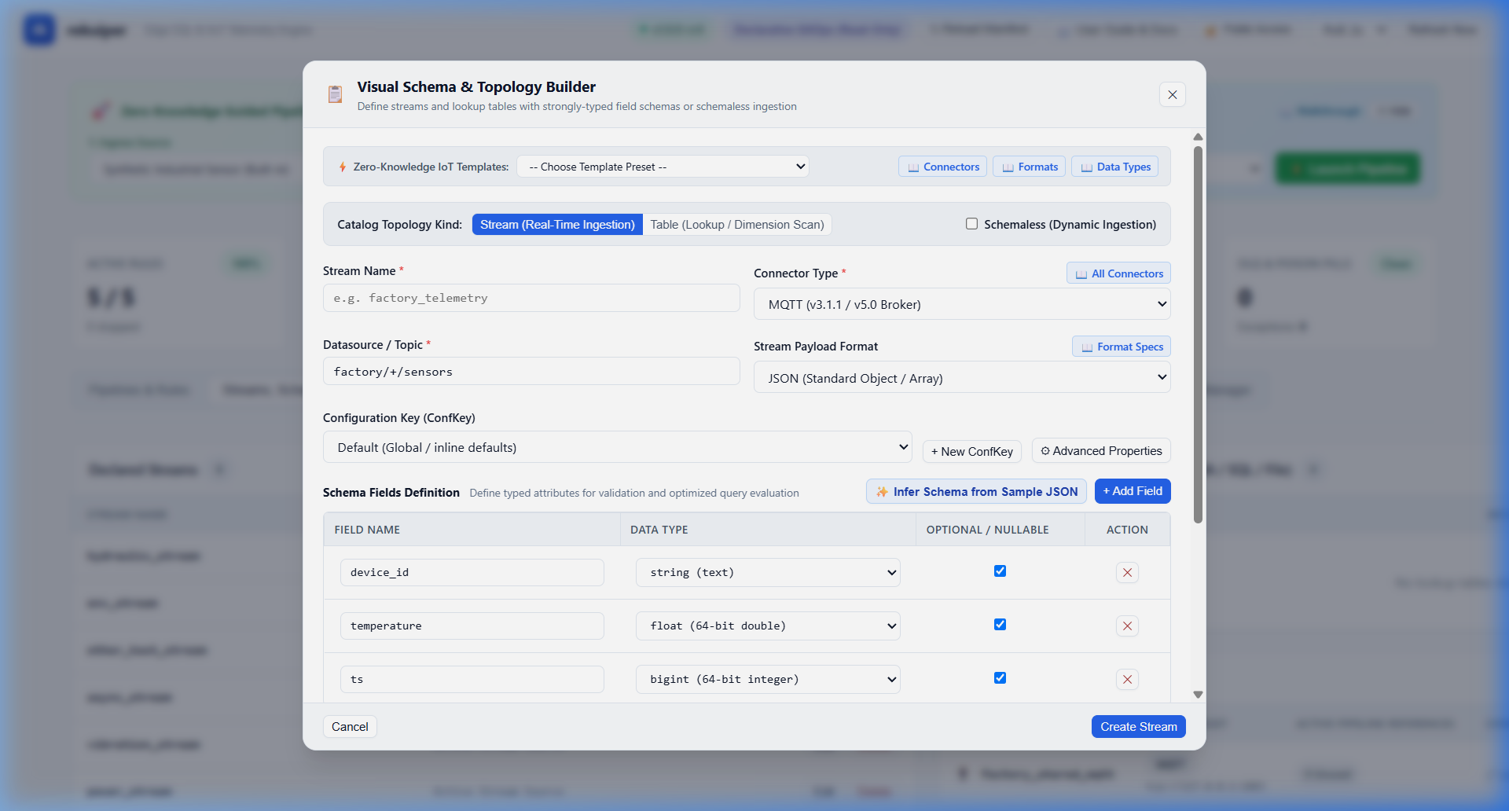Image resolution: width=1509 pixels, height=811 pixels.
Task: Open the Formats reference
Action: tap(1030, 167)
